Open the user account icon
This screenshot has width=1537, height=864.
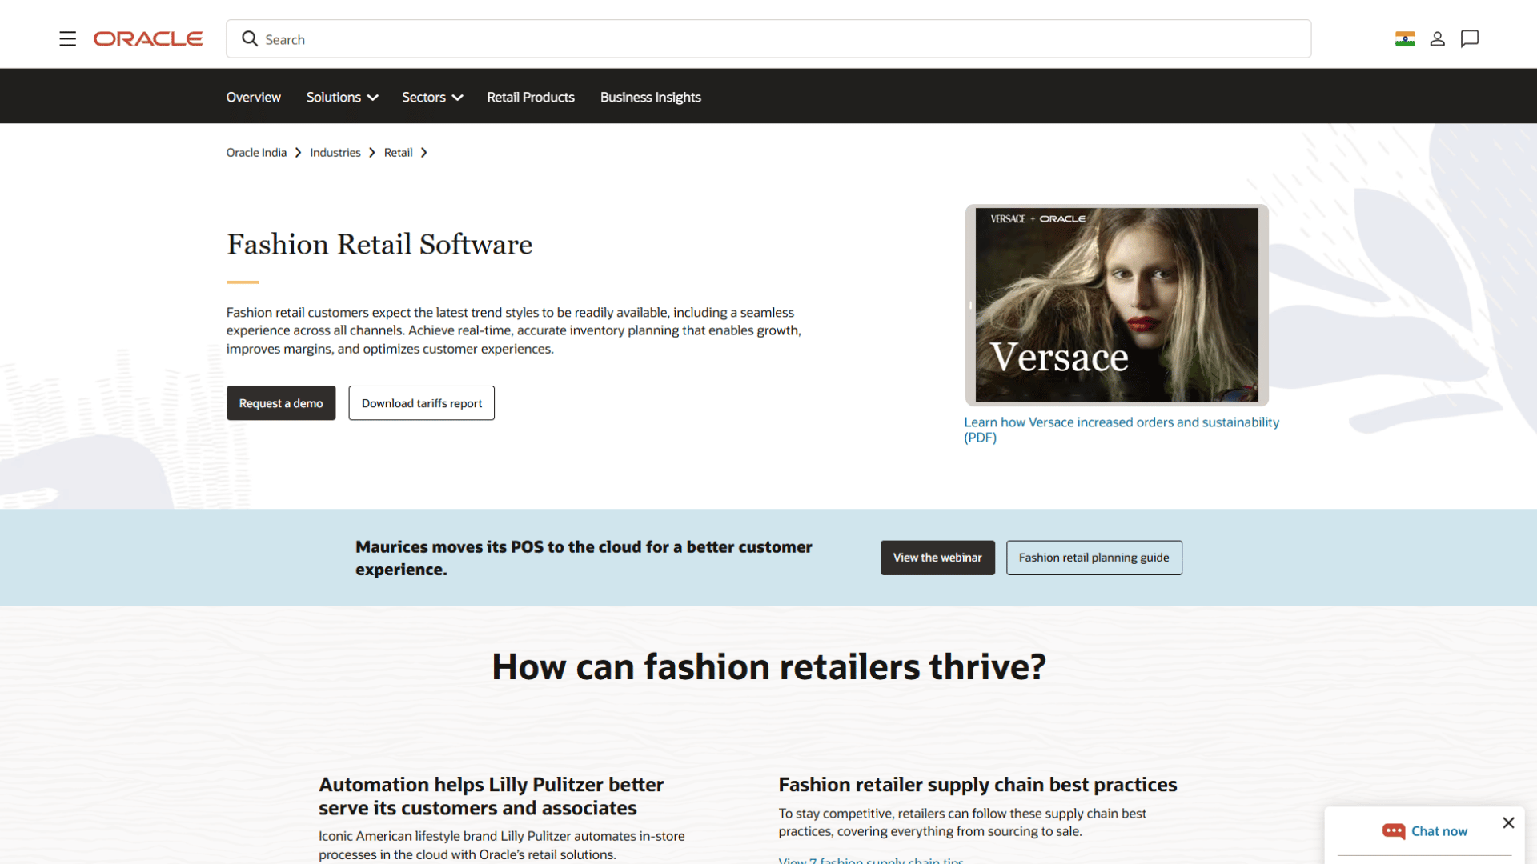[1438, 38]
